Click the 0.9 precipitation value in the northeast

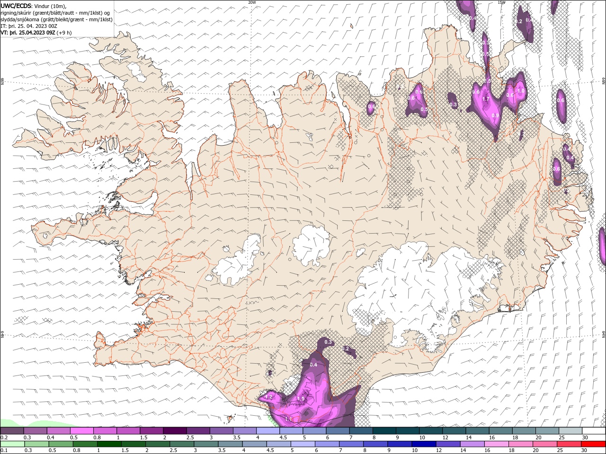(x=495, y=115)
